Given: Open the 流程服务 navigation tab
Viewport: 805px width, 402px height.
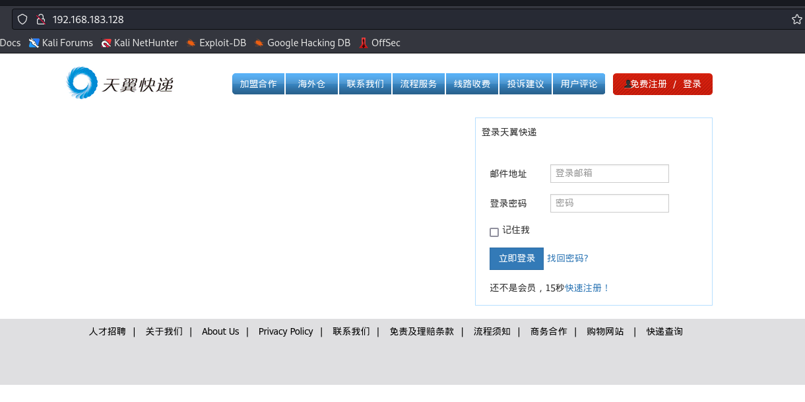Looking at the screenshot, I should [x=418, y=84].
